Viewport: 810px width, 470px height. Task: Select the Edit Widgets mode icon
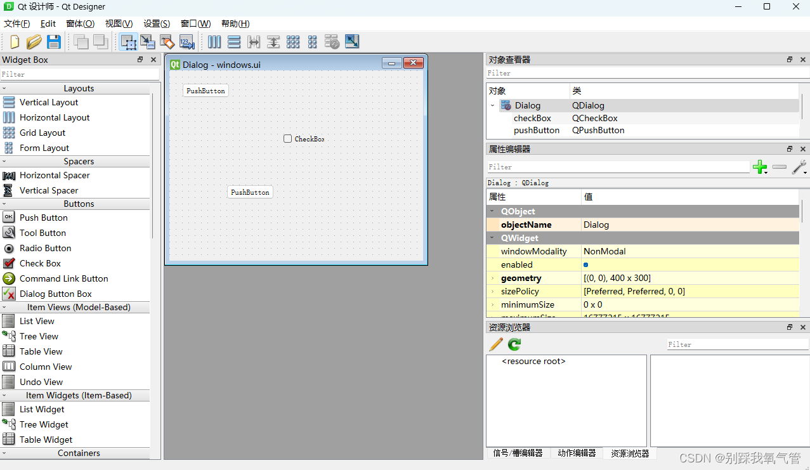pyautogui.click(x=129, y=42)
